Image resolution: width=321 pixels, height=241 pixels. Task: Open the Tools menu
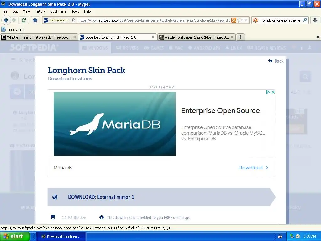[x=75, y=11]
